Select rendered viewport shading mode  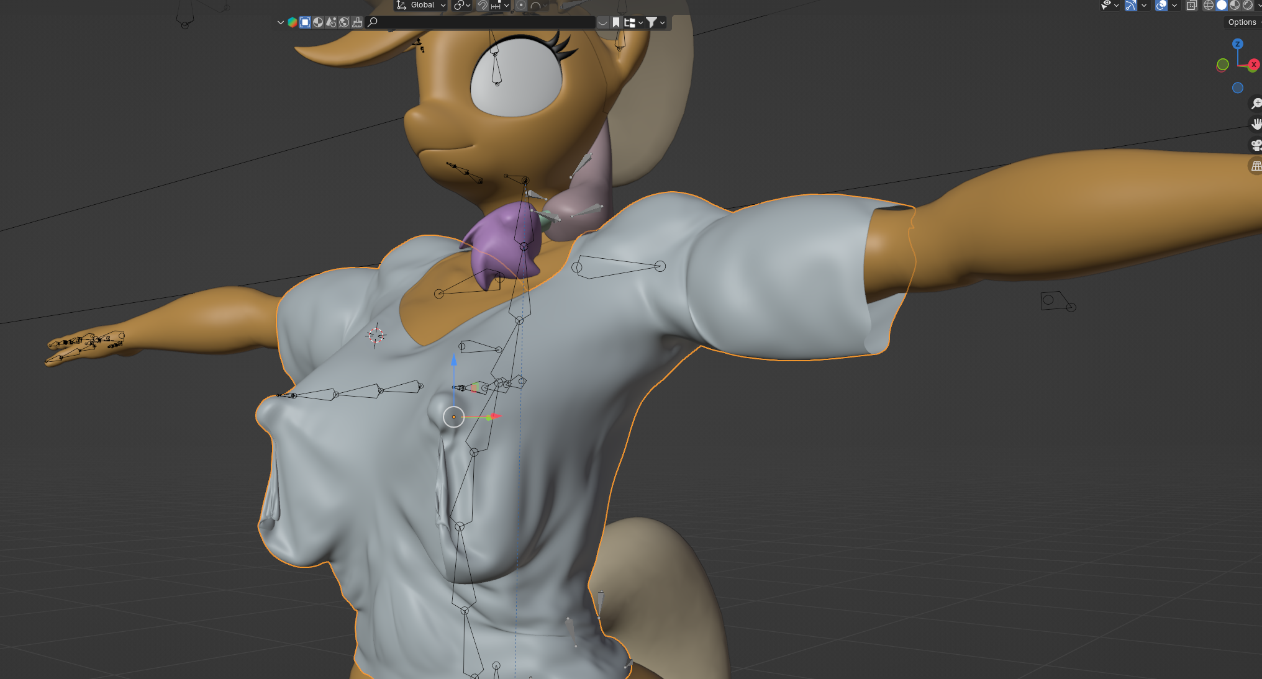(1248, 6)
